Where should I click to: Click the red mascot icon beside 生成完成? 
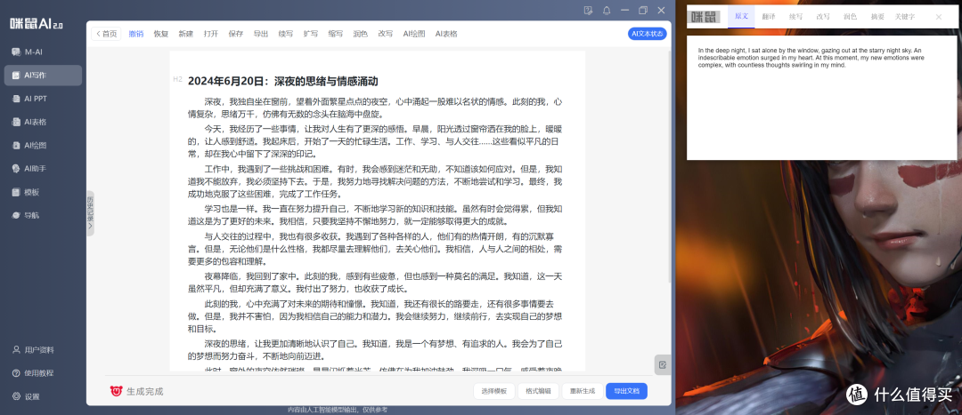[116, 391]
